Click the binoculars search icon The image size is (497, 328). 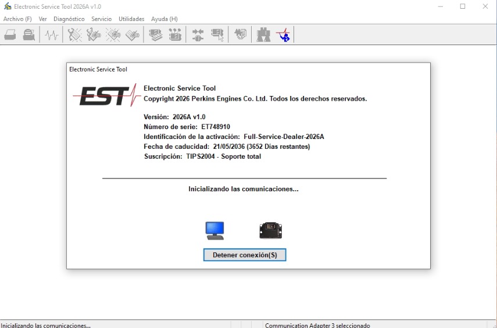coord(263,34)
